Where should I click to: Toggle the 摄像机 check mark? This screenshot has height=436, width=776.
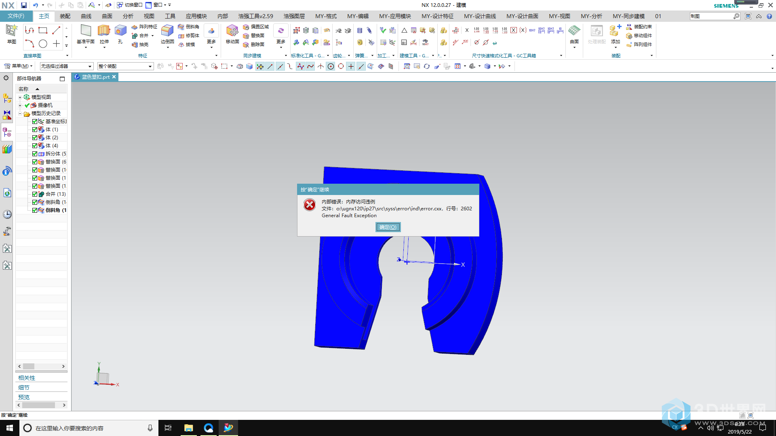pyautogui.click(x=27, y=105)
